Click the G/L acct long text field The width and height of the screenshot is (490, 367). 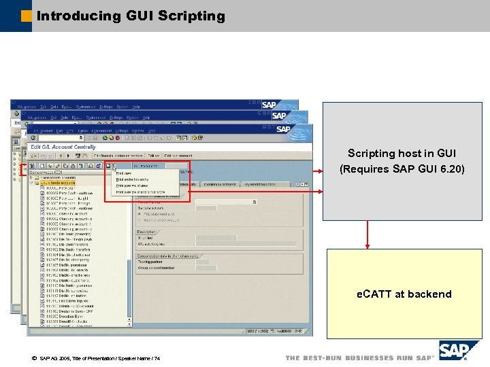click(x=246, y=244)
